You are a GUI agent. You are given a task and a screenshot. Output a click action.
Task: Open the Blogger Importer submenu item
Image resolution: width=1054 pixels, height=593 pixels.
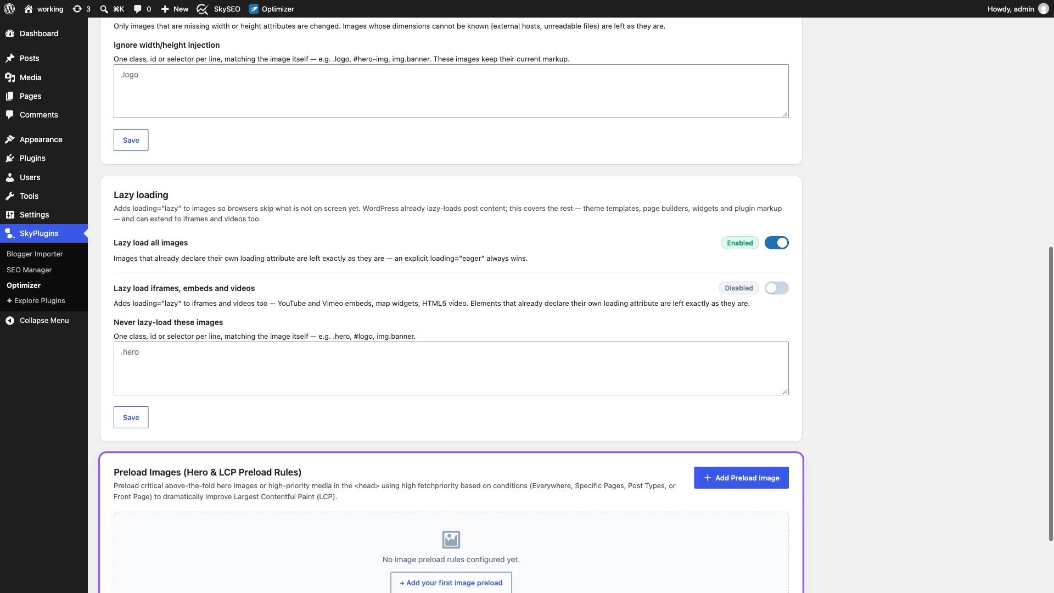[35, 254]
